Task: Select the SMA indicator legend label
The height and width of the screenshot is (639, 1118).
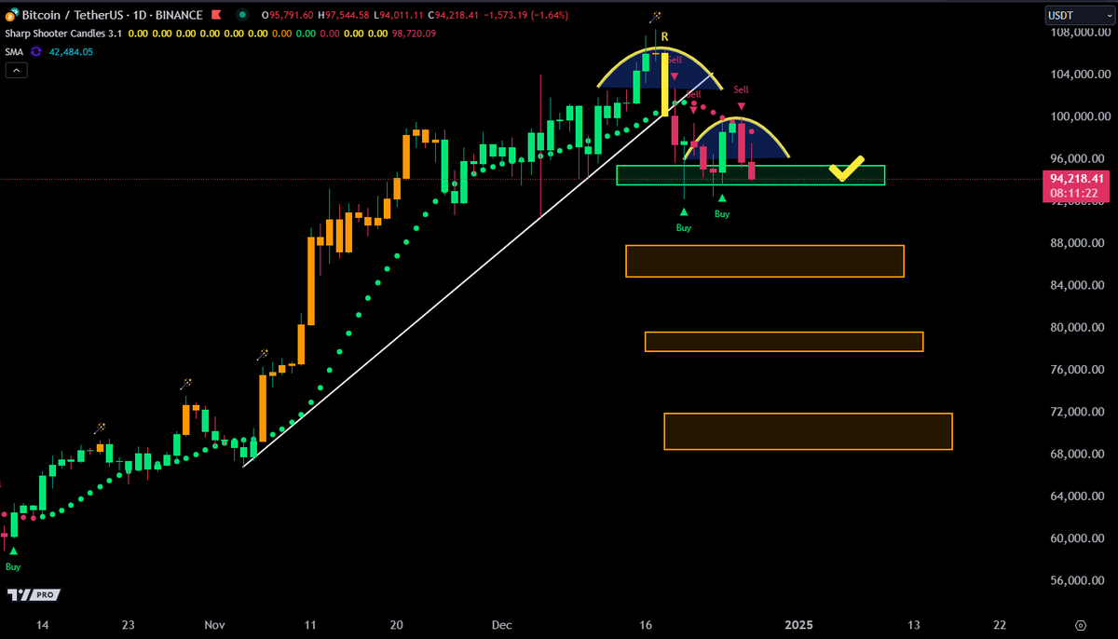Action: 13,52
